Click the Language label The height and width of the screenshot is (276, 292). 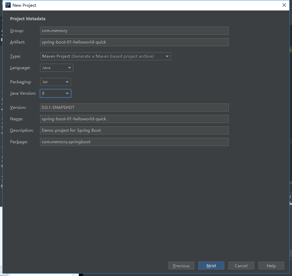(20, 68)
